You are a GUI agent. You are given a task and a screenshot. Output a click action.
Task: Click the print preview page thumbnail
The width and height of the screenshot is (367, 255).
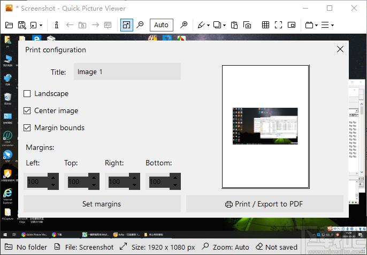coord(265,126)
